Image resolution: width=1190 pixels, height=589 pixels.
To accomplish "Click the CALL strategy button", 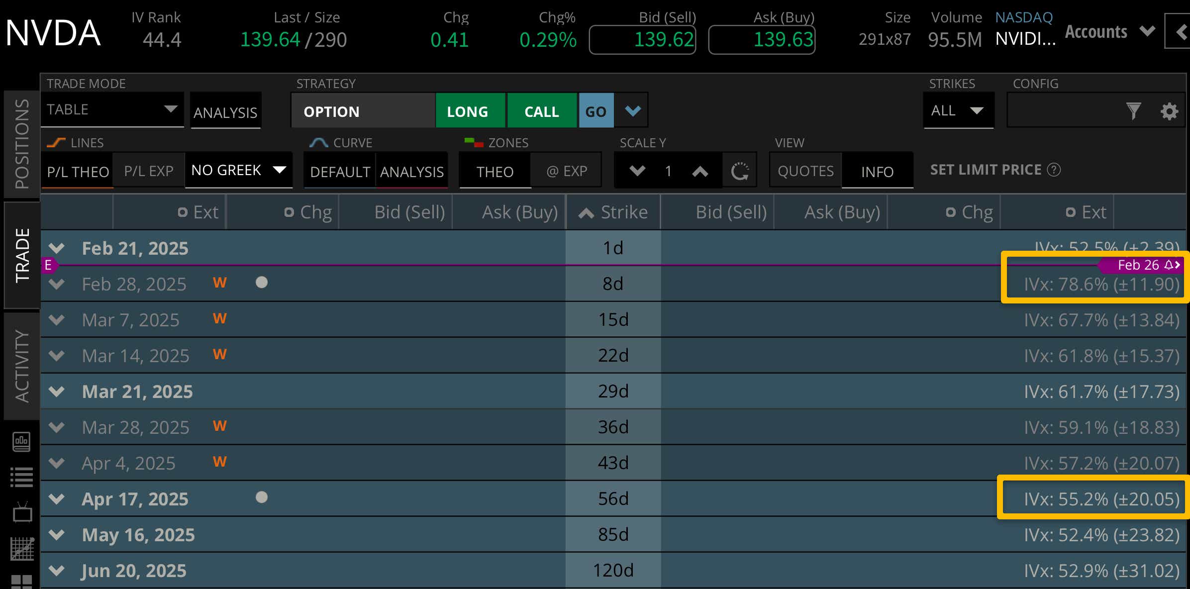I will (x=542, y=110).
